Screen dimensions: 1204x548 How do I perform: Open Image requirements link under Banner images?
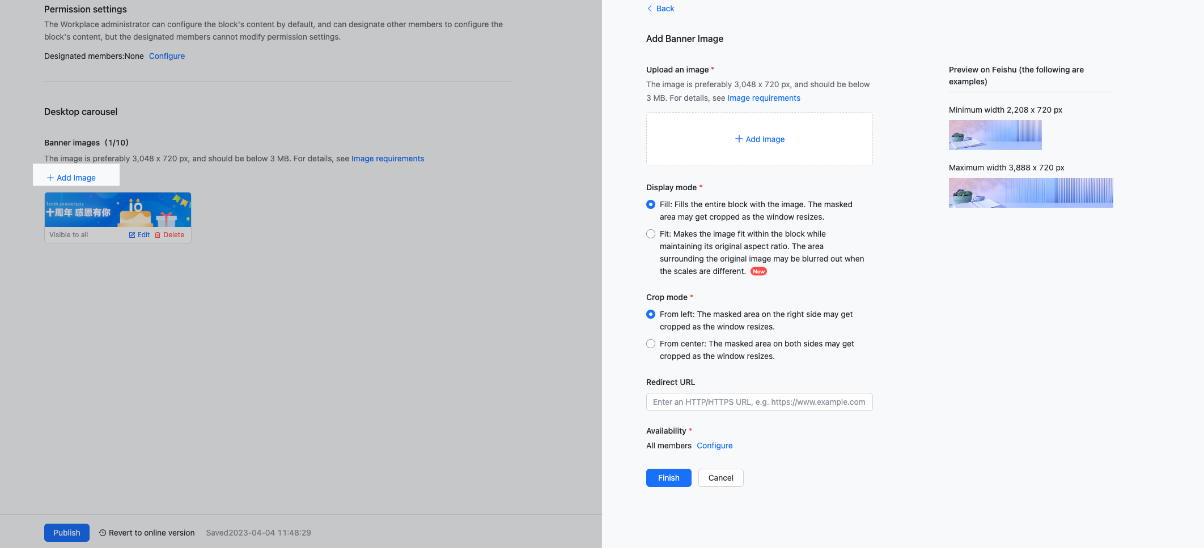387,159
